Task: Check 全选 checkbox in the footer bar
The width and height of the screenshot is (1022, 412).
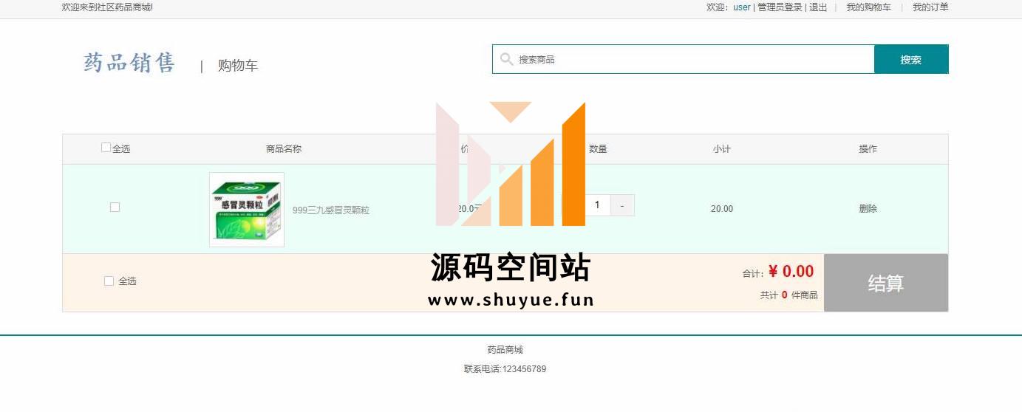Action: 109,281
